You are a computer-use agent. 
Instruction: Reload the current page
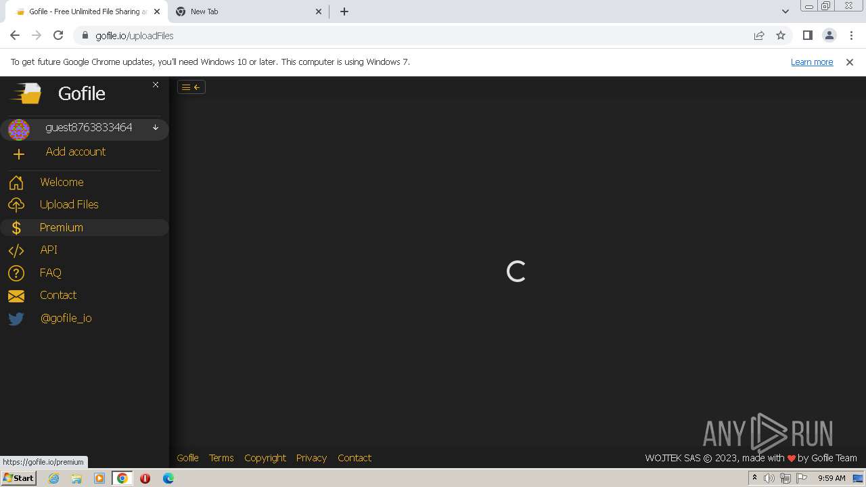pyautogui.click(x=58, y=36)
